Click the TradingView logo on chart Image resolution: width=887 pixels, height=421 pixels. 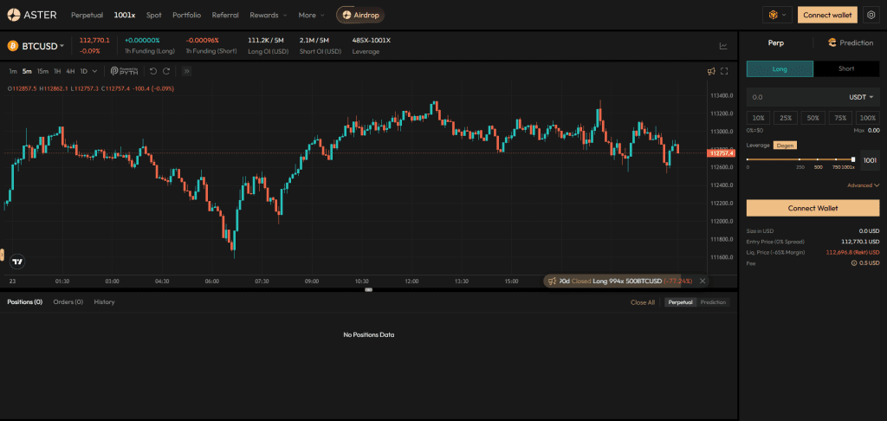coord(17,261)
